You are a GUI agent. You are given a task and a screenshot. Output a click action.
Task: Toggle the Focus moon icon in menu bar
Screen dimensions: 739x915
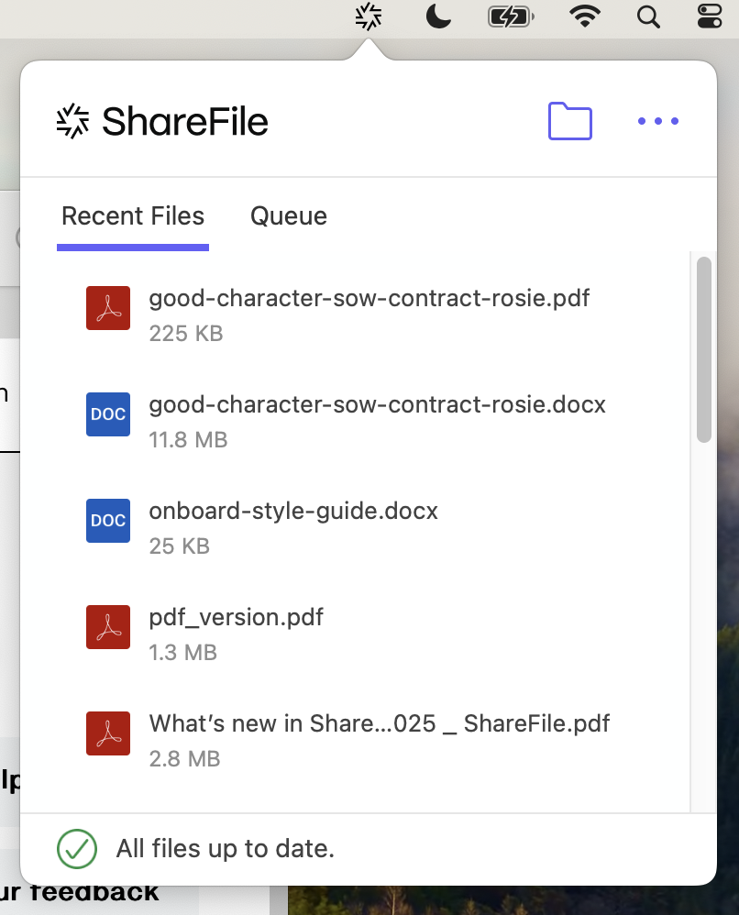(x=438, y=17)
